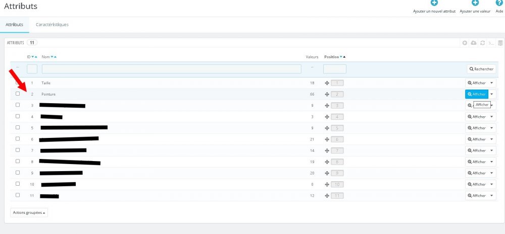The image size is (505, 234).
Task: Open the Aide help icon
Action: tap(499, 3)
